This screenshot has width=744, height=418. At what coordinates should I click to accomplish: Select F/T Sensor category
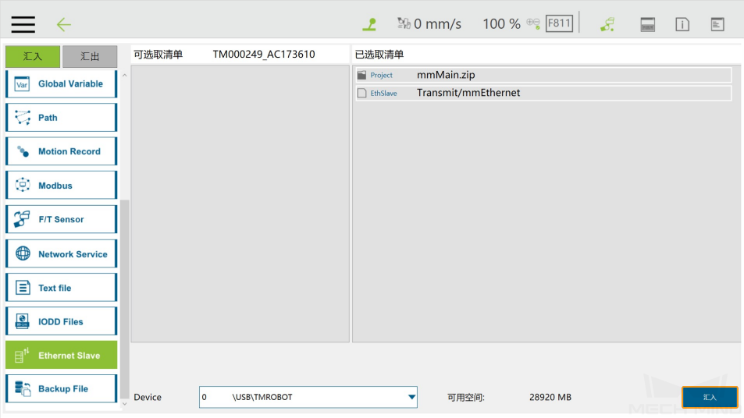tap(61, 219)
